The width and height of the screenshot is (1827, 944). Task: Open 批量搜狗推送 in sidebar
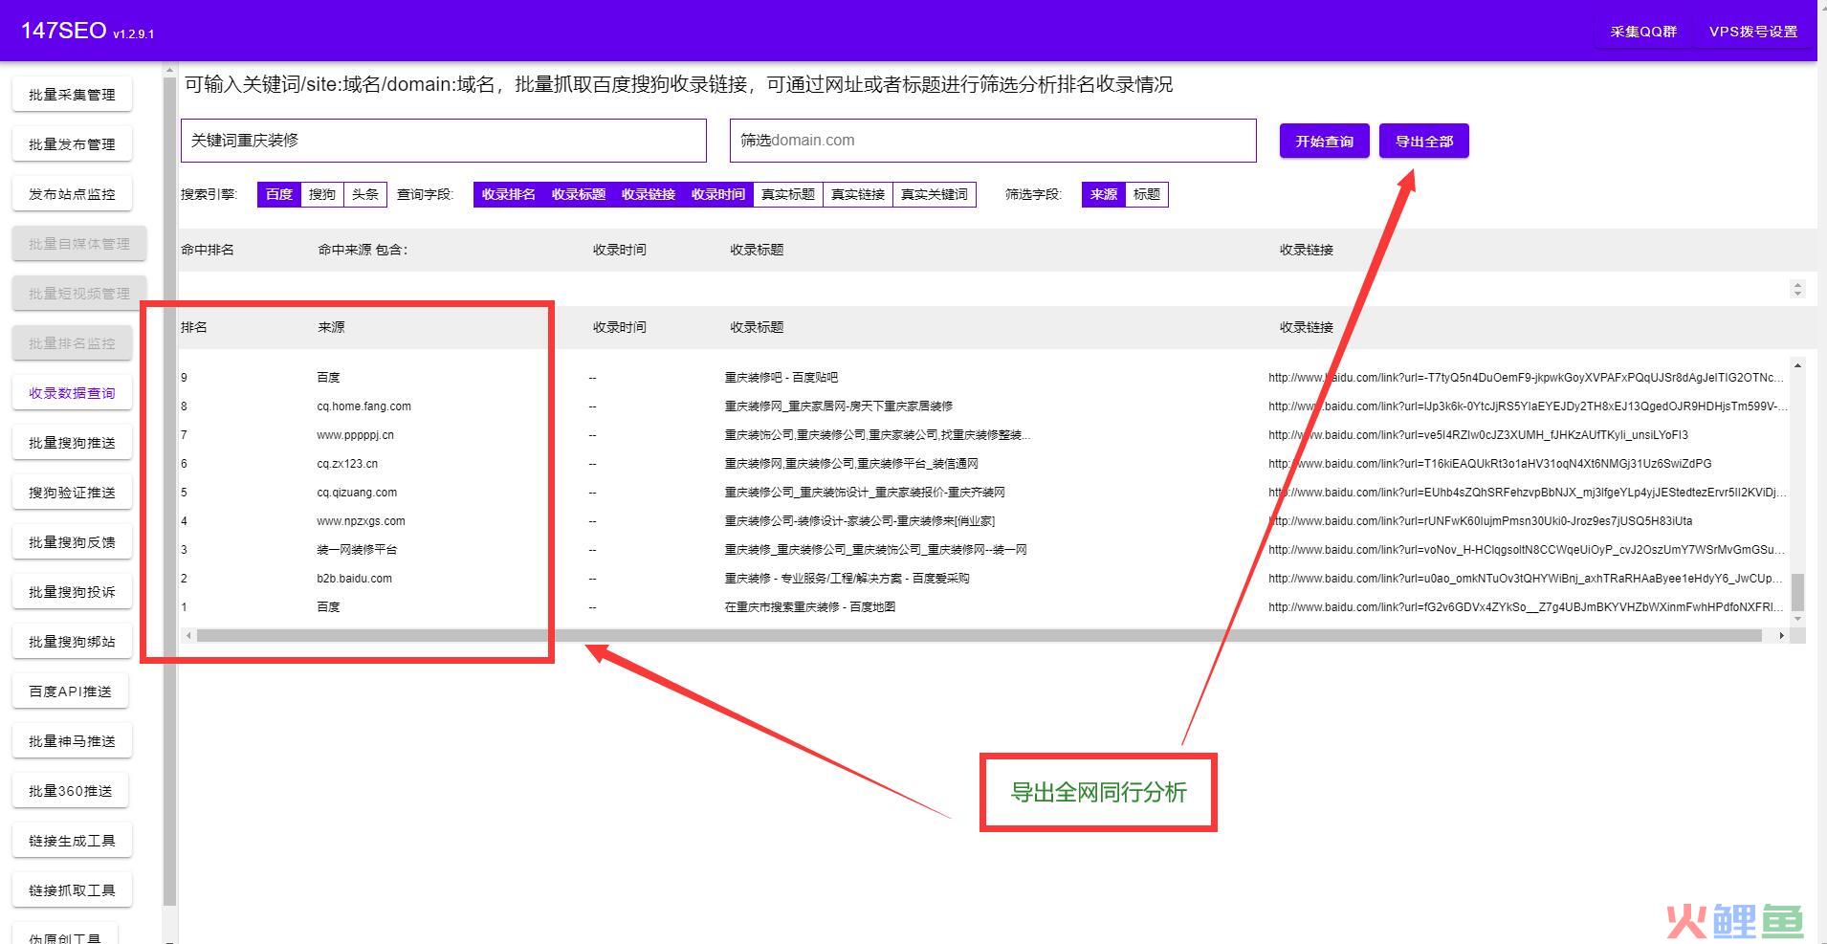tap(72, 443)
